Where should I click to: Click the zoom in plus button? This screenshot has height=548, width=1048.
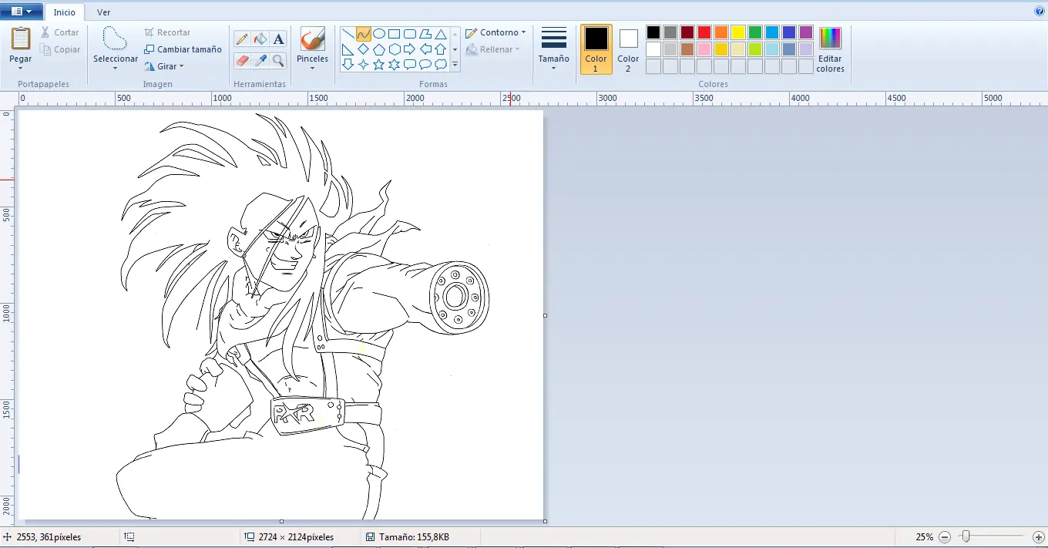tap(1039, 536)
